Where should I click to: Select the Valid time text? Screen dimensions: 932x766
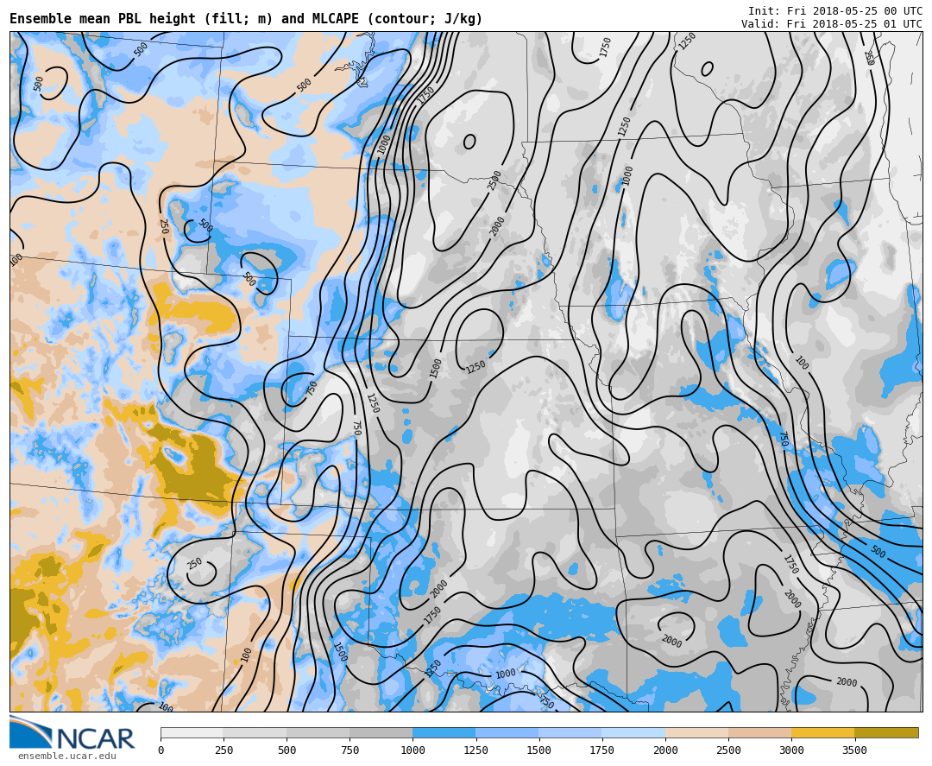(831, 24)
